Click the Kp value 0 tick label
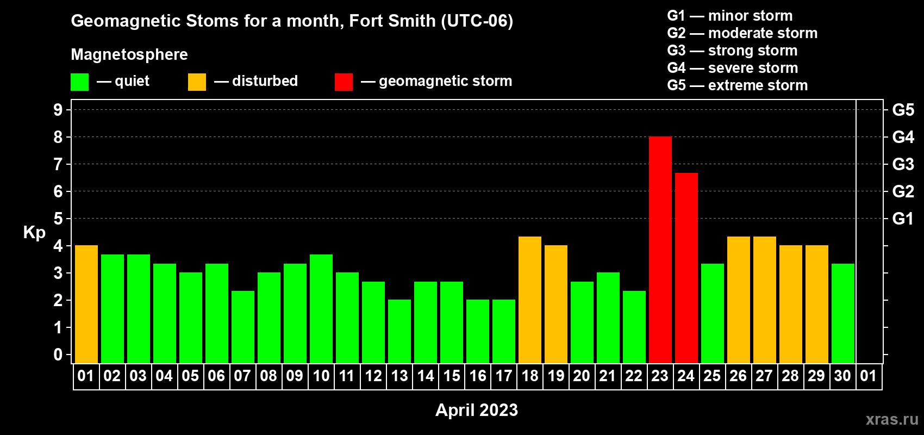This screenshot has width=924, height=435. coord(58,355)
